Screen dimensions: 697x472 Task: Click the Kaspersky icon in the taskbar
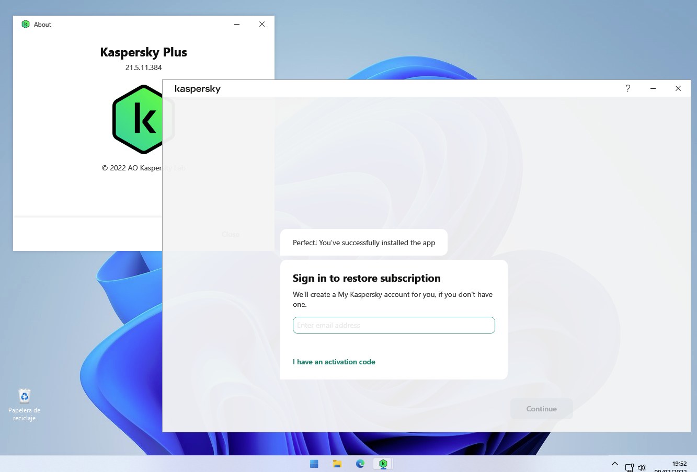(x=383, y=464)
